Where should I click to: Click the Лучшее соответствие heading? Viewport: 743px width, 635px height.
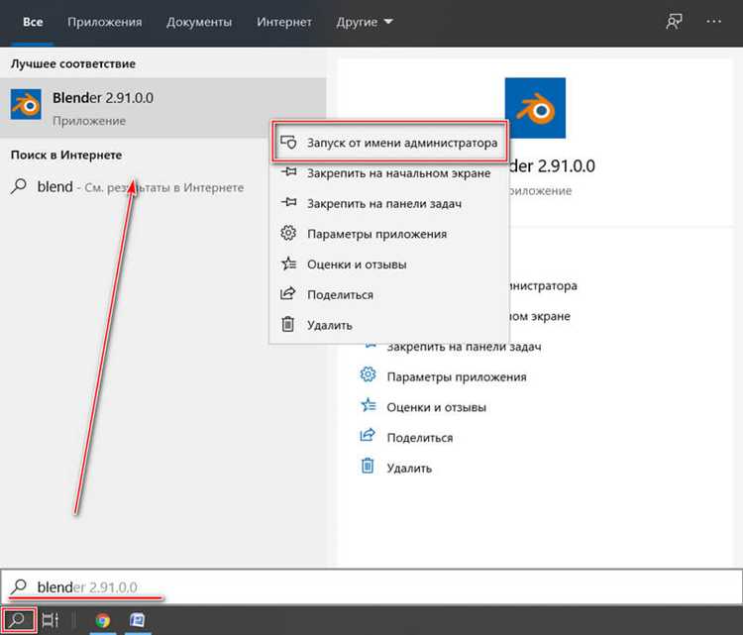pyautogui.click(x=73, y=63)
